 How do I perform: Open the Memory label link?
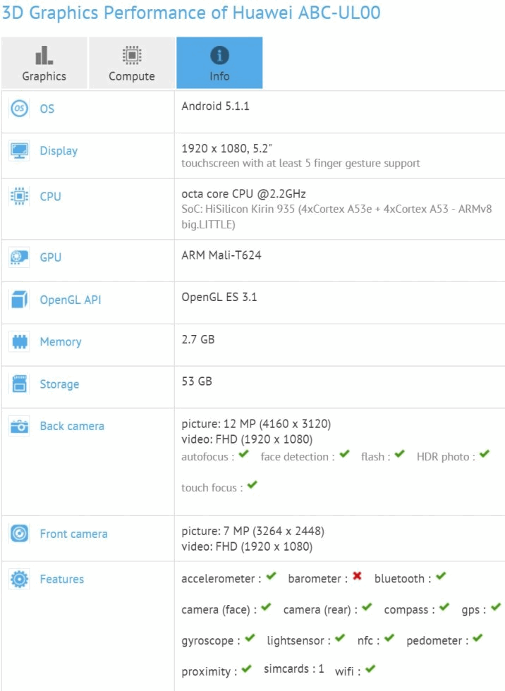[x=61, y=342]
